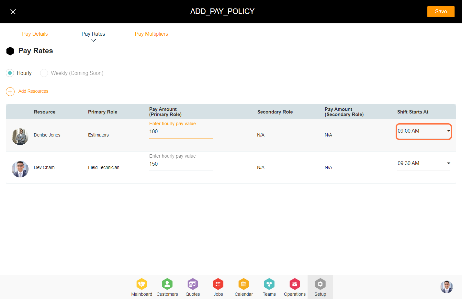Click Dev Cham avatar photo

pos(20,169)
